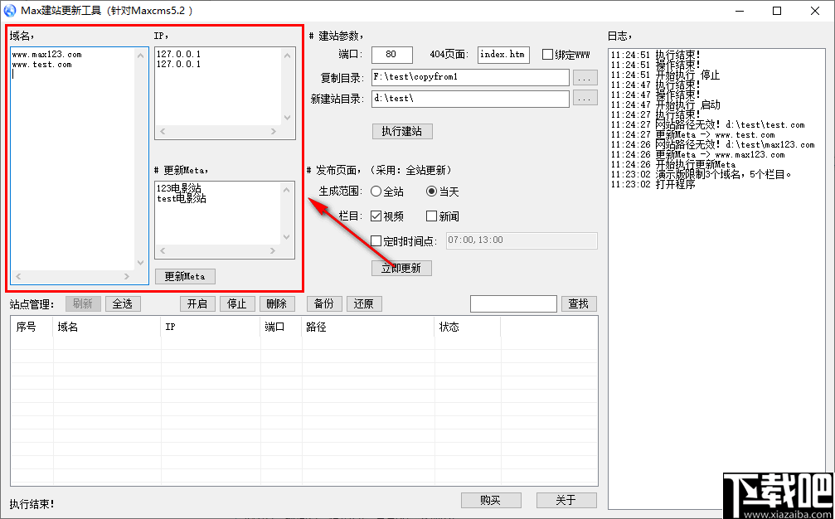The height and width of the screenshot is (519, 835).
Task: Stop a site with the 停止 button
Action: point(237,303)
